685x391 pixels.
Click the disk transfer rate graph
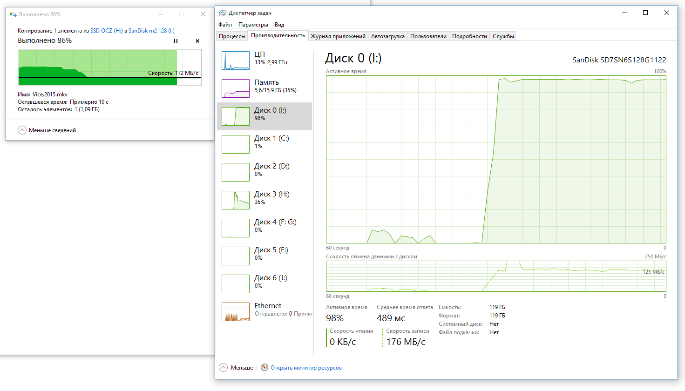pos(496,276)
